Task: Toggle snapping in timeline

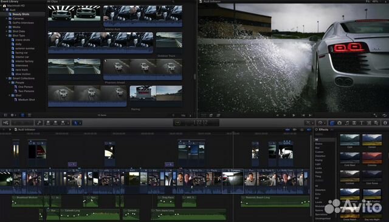Action: click(x=309, y=129)
